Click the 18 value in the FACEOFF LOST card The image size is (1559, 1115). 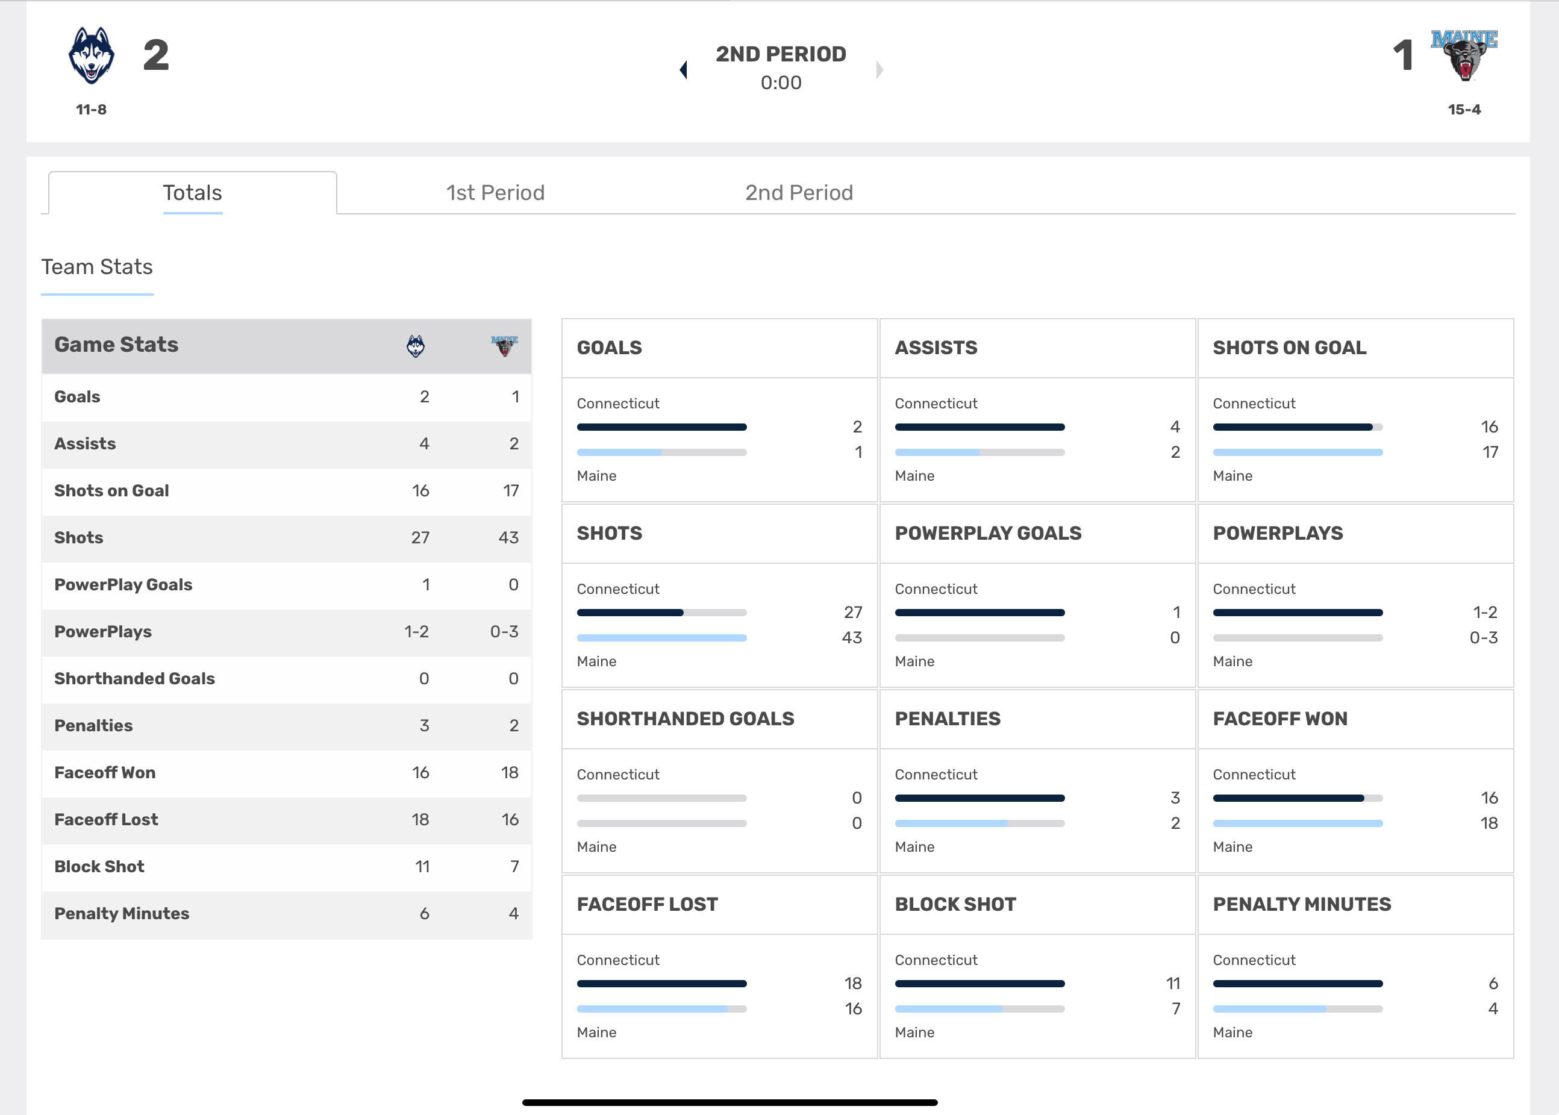click(x=852, y=984)
